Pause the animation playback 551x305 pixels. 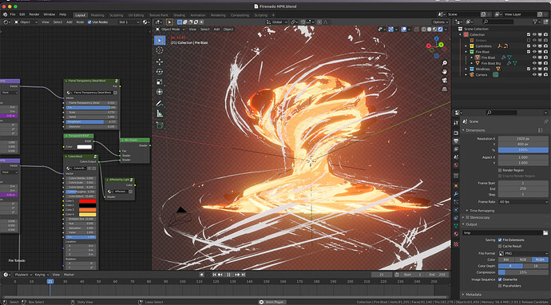coord(228,275)
